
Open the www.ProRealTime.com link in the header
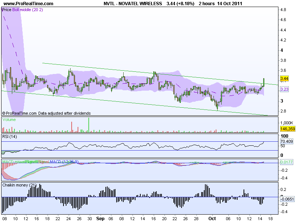click(x=29, y=4)
